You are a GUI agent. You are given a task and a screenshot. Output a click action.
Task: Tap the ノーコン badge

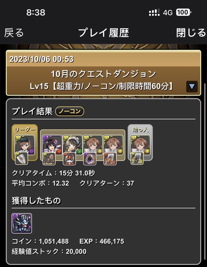(x=70, y=111)
